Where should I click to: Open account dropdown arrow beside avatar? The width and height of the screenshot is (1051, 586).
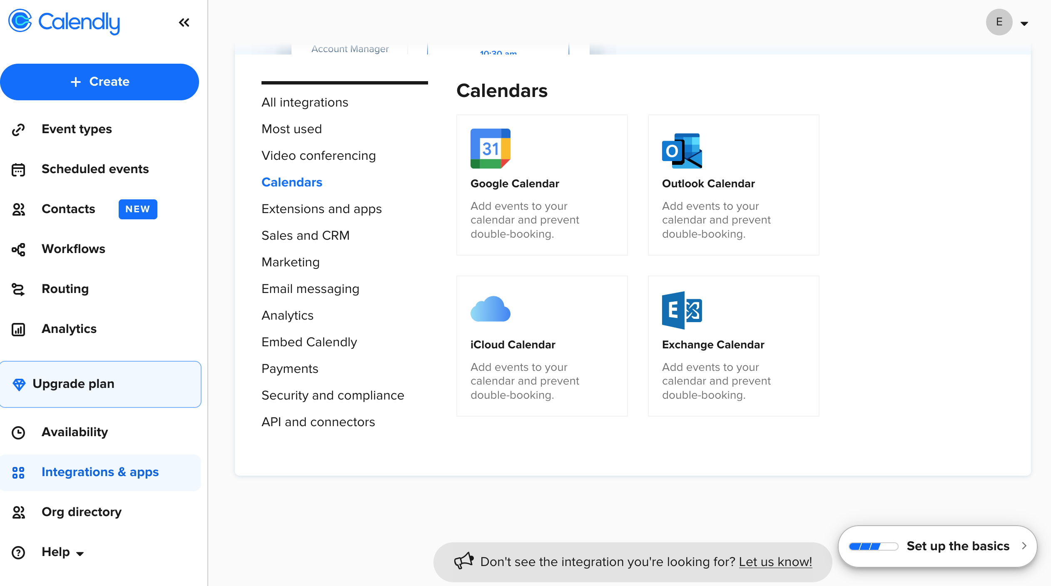[x=1024, y=23]
